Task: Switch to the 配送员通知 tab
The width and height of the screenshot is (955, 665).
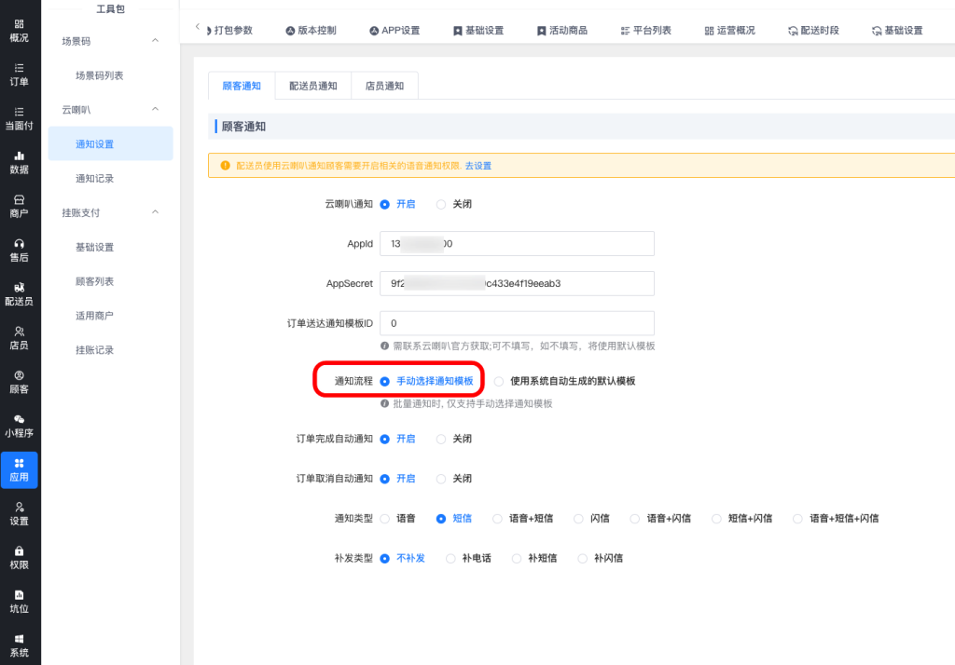Action: tap(312, 86)
